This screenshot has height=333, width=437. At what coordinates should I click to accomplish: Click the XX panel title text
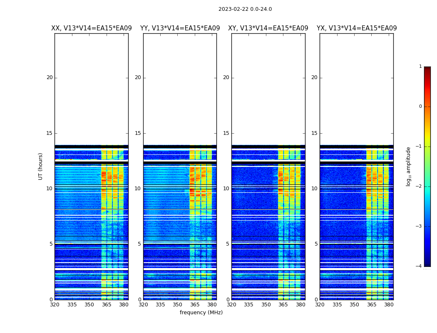(92, 28)
